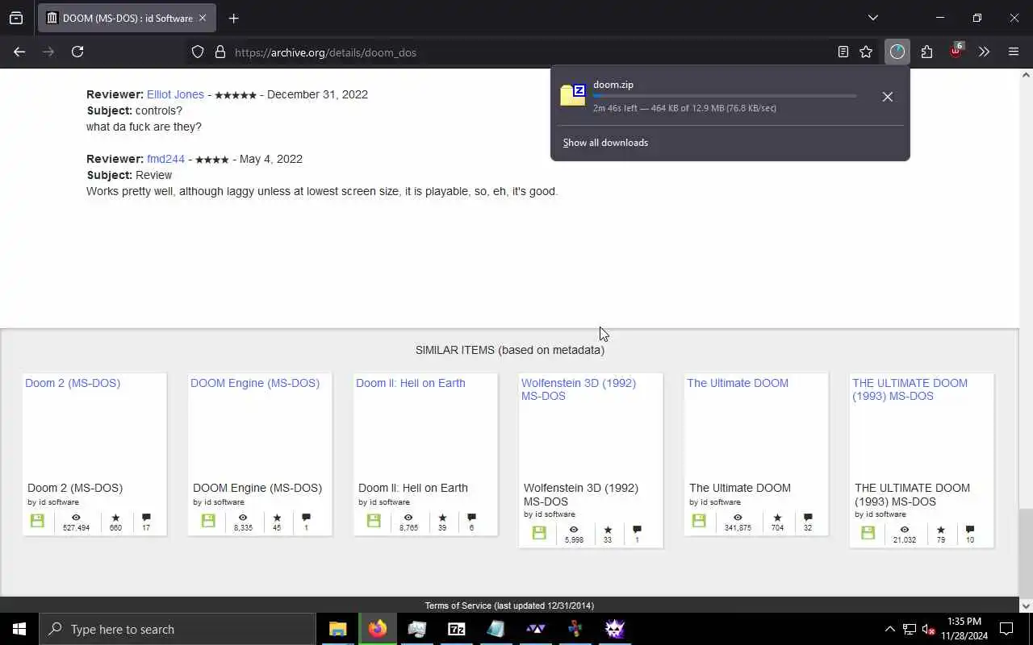
Task: Click favorites star showing 704
Action: [777, 518]
